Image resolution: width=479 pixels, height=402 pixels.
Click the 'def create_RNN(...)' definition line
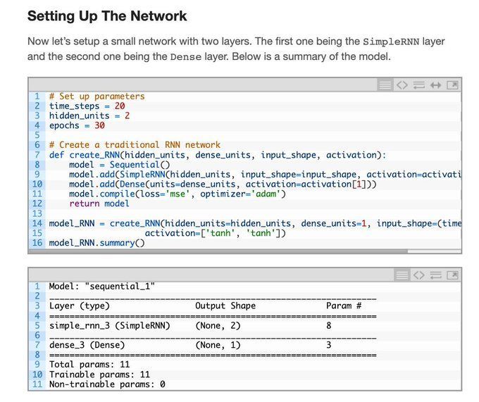218,155
